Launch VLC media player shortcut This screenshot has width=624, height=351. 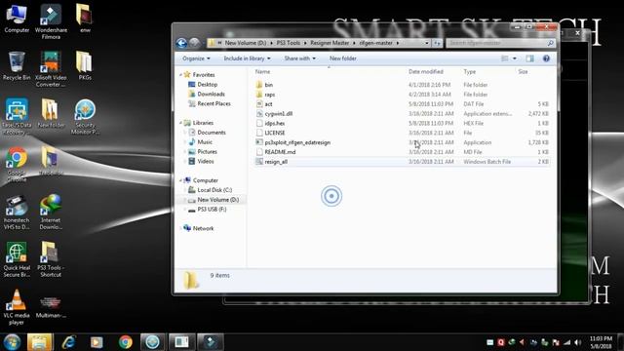point(17,307)
